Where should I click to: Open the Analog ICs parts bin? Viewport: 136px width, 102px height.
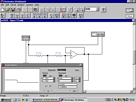[x=34, y=15]
